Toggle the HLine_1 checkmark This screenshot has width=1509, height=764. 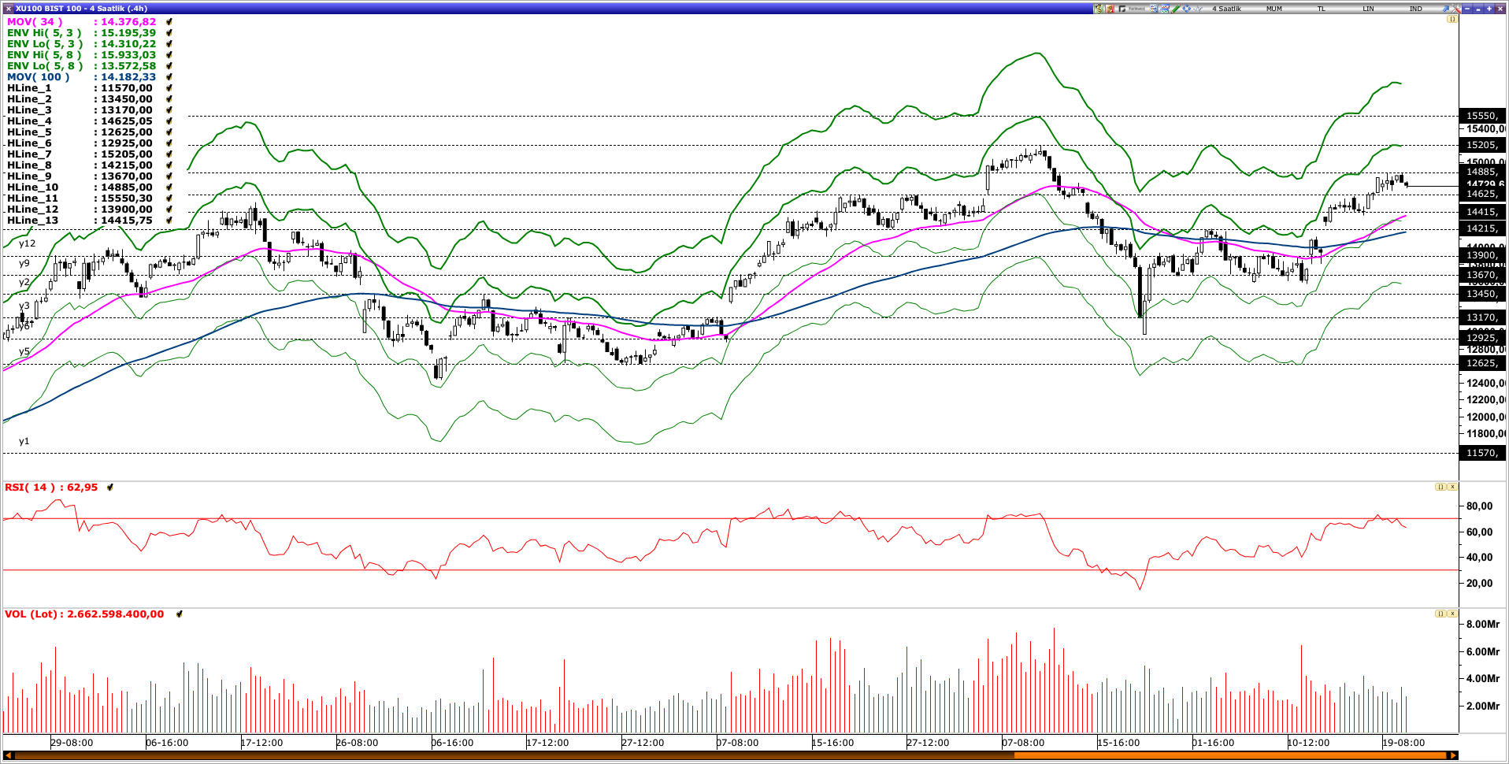pos(169,88)
